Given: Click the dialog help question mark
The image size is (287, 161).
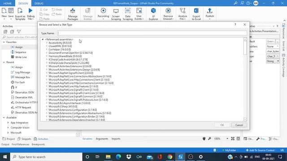Looking at the screenshot, I should pos(235,25).
